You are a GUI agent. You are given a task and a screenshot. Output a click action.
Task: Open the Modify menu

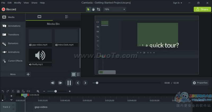coord(17,3)
